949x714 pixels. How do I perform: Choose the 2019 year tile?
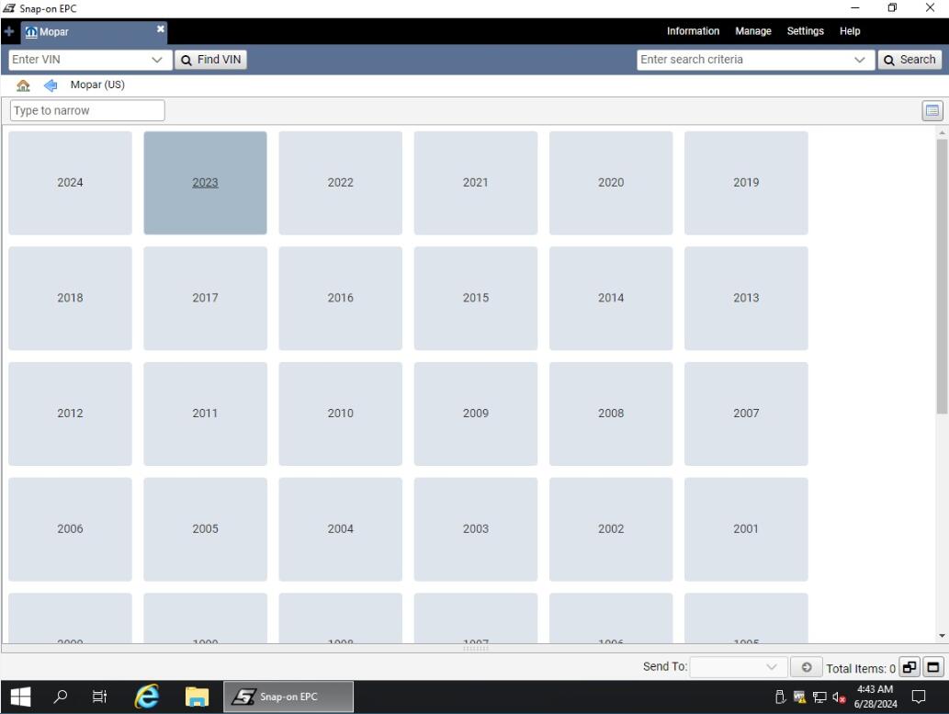point(746,183)
